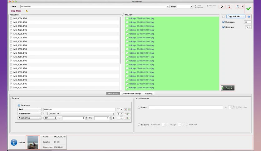261x151 pixels.
Task: Select Holidays 09-06-2012 019.jpg in Preview
Action: (141, 88)
